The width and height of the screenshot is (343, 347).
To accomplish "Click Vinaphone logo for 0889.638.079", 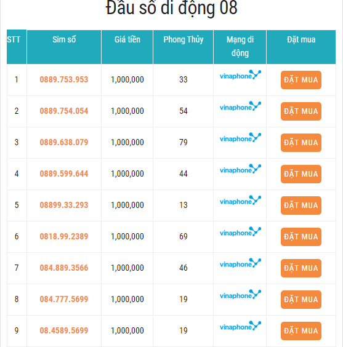I will click(240, 138).
